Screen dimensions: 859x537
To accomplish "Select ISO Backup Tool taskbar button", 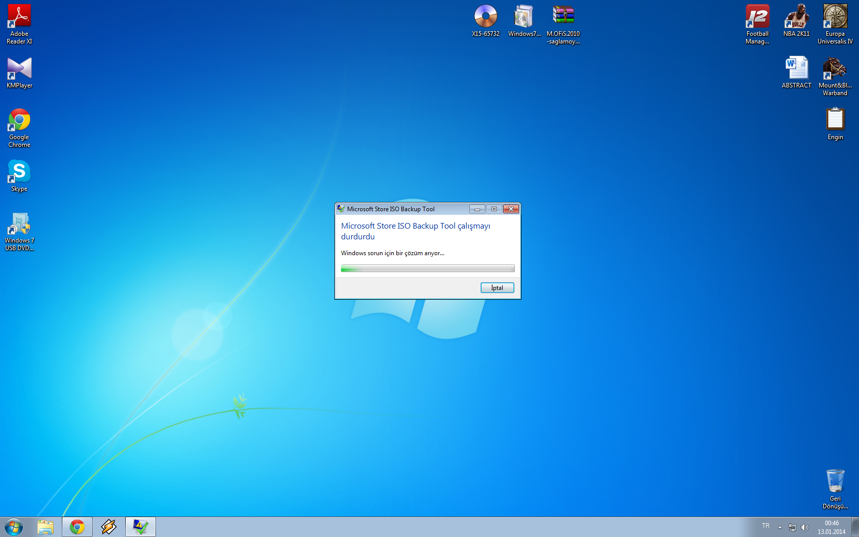I will pos(141,527).
